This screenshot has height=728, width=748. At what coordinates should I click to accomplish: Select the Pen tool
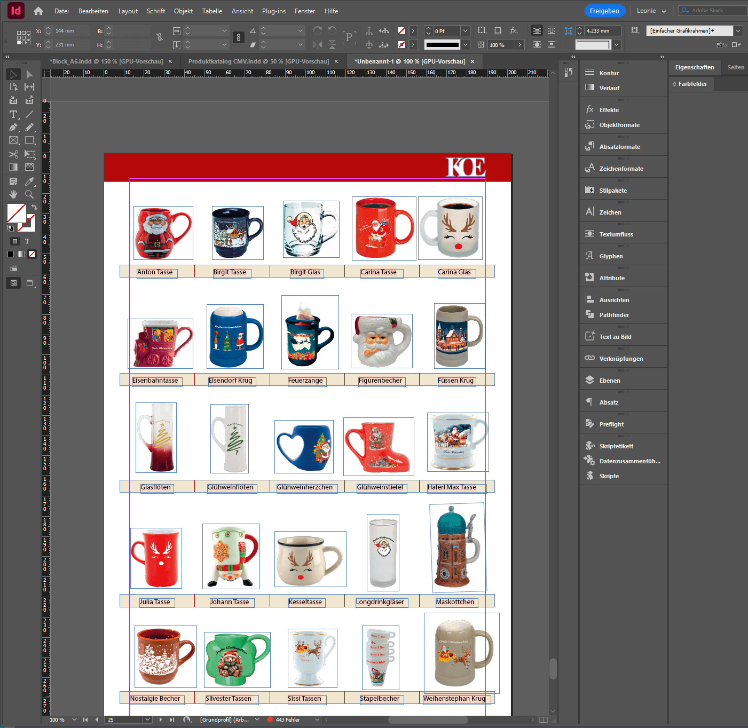pos(13,128)
